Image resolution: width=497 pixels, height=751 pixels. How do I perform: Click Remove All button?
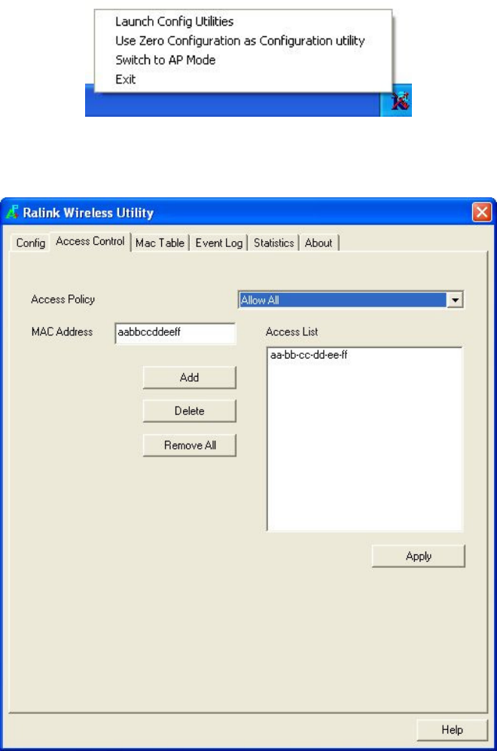[190, 445]
